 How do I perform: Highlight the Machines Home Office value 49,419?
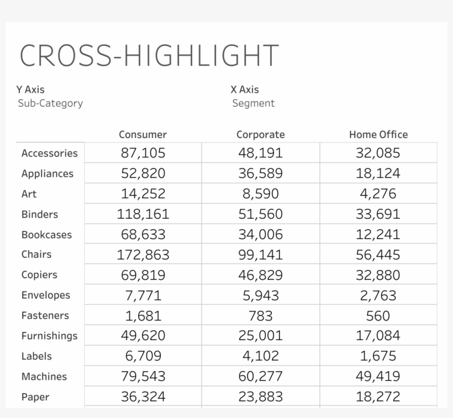[378, 377]
